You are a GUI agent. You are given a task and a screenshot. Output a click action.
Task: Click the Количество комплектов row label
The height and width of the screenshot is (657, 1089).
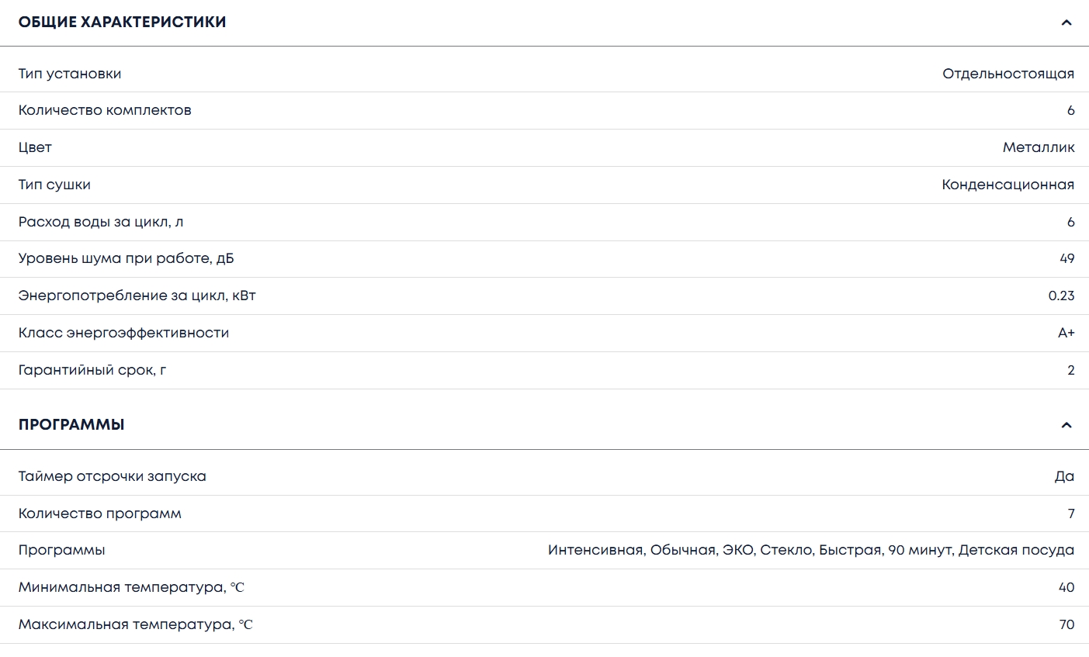click(105, 110)
